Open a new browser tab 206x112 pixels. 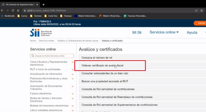click(43, 4)
